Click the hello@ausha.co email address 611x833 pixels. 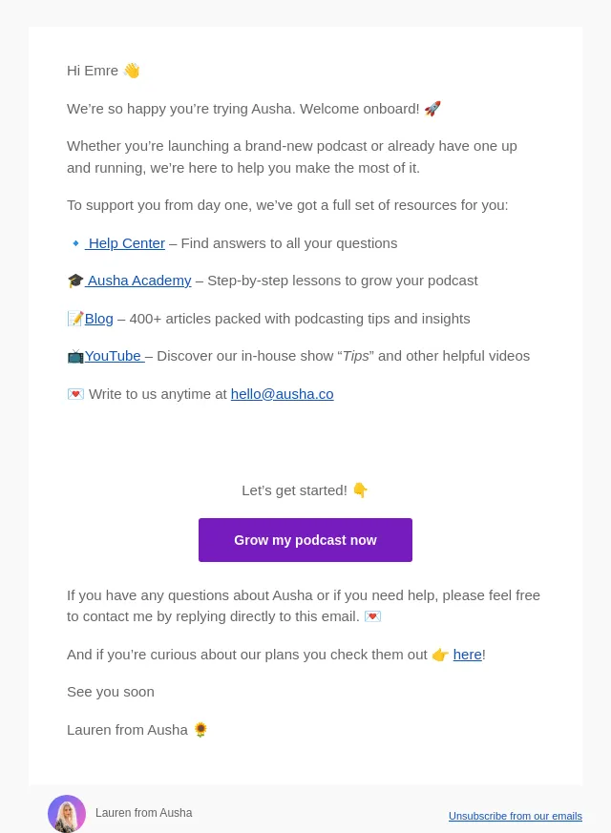283,394
